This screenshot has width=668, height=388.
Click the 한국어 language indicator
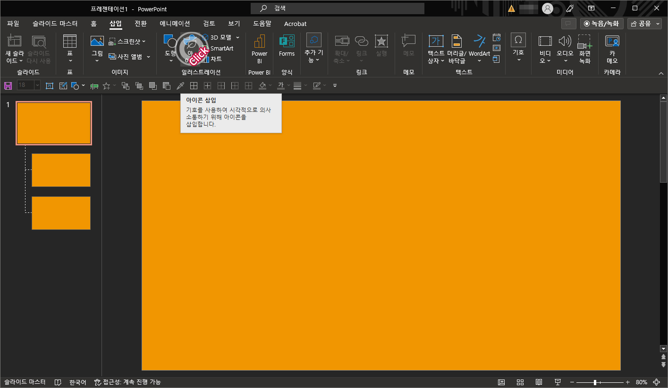(77, 382)
